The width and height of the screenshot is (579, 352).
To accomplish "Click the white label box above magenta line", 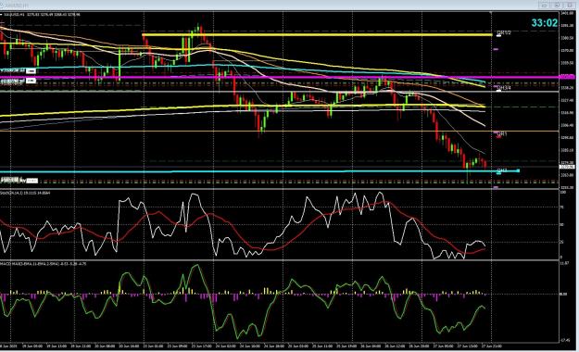I will point(31,71).
